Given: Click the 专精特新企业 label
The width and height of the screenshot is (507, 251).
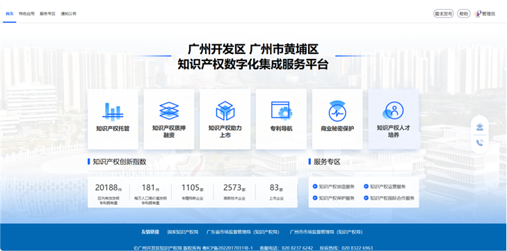Looking at the screenshot, I should tap(193, 198).
